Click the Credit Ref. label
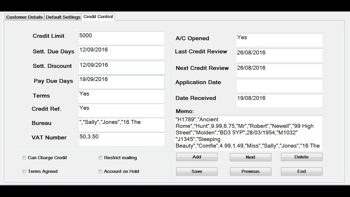This screenshot has height=197, width=350. click(x=46, y=109)
